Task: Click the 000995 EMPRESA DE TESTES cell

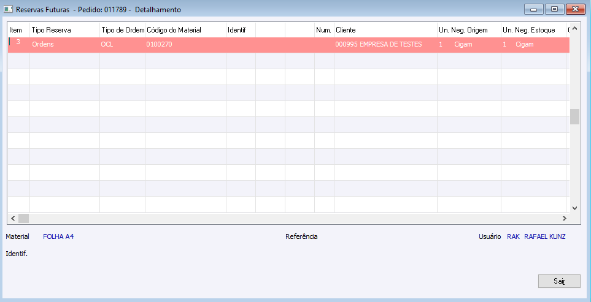Action: (x=385, y=44)
